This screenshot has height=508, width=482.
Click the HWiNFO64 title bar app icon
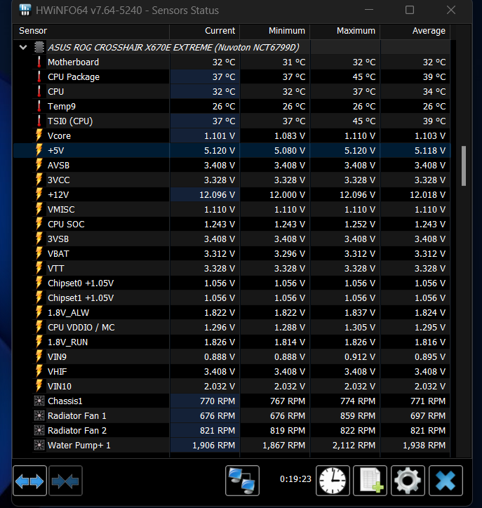click(25, 11)
